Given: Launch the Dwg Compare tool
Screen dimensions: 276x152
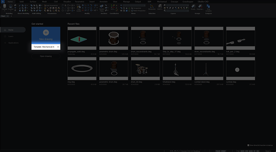Looking at the screenshot, I should pyautogui.click(x=209, y=9).
